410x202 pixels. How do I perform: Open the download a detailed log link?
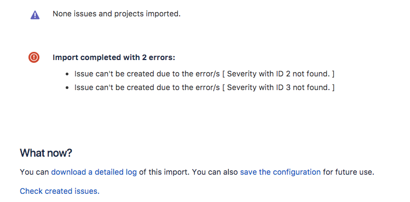click(94, 173)
